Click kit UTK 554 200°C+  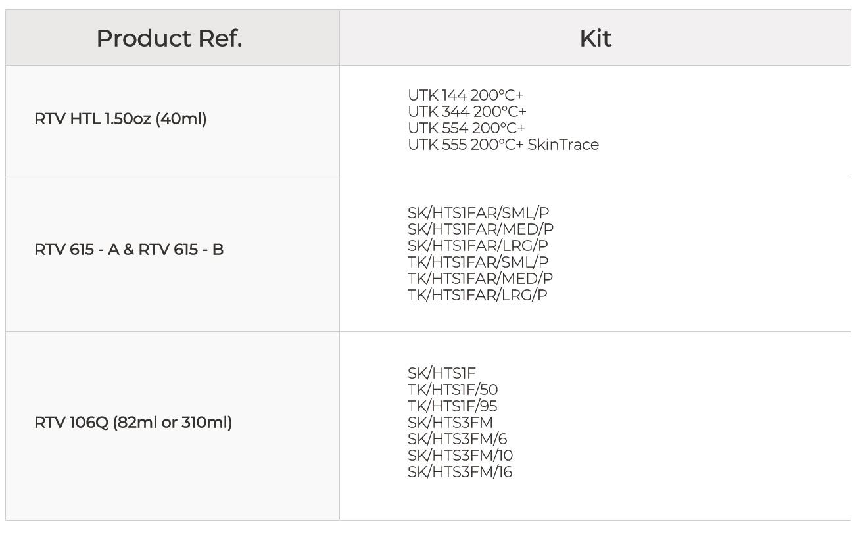[466, 128]
